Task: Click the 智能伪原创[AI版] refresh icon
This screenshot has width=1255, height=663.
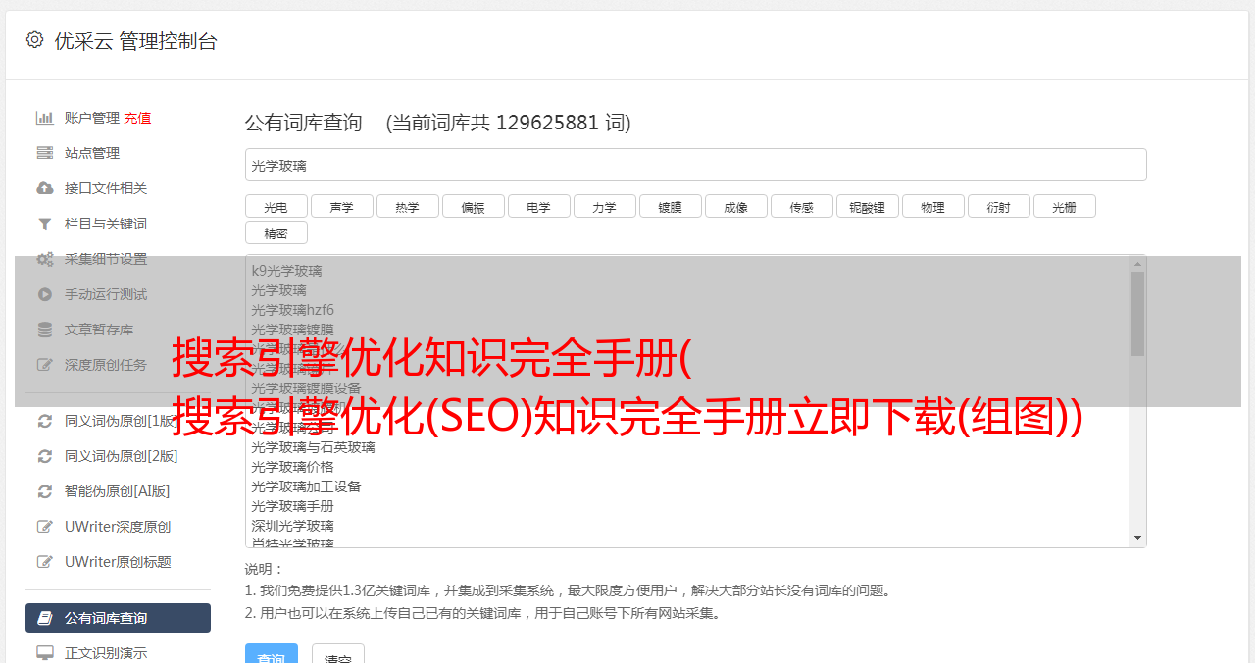Action: [x=44, y=491]
